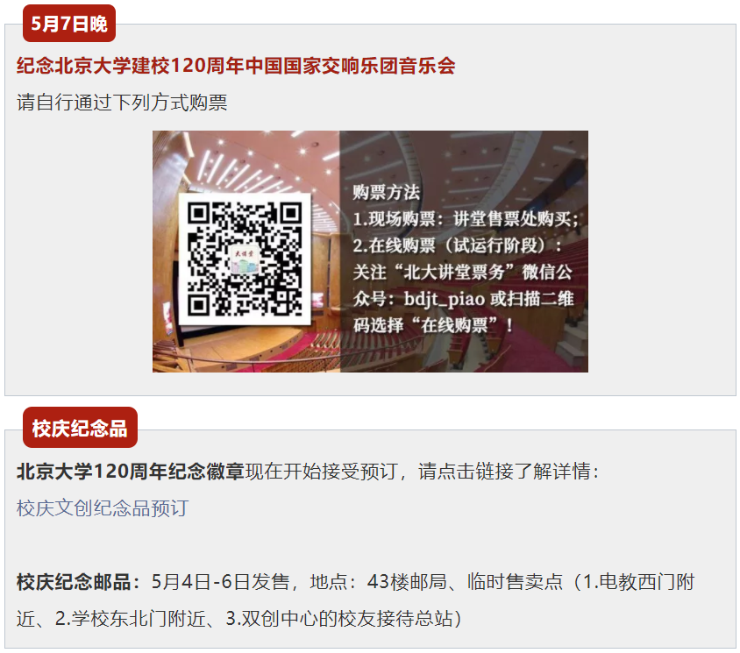The width and height of the screenshot is (740, 653).
Task: Click the 北大讲堂票务 account name text
Action: [x=453, y=273]
